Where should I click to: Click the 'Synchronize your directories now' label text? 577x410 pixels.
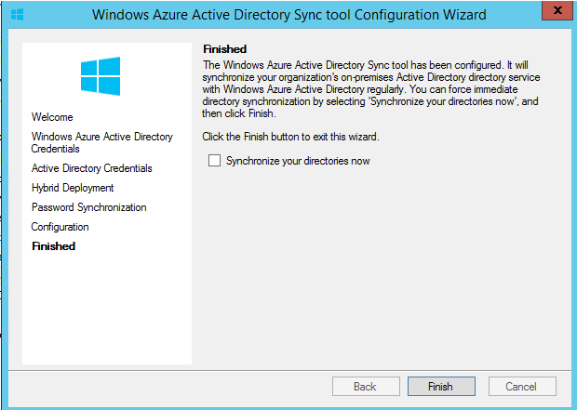click(298, 161)
